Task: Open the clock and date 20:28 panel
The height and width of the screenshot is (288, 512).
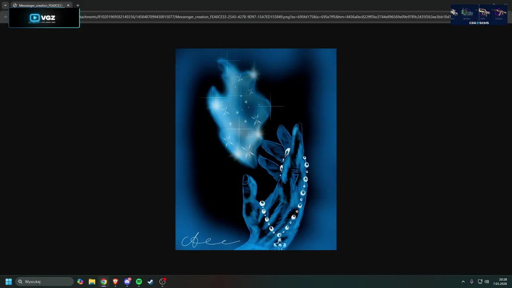Action: click(500, 282)
